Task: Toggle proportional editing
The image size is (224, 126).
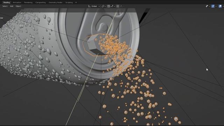Action: [x=118, y=6]
